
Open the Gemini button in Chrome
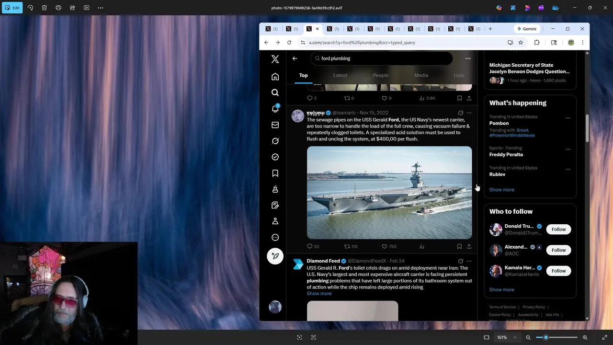[x=527, y=29]
